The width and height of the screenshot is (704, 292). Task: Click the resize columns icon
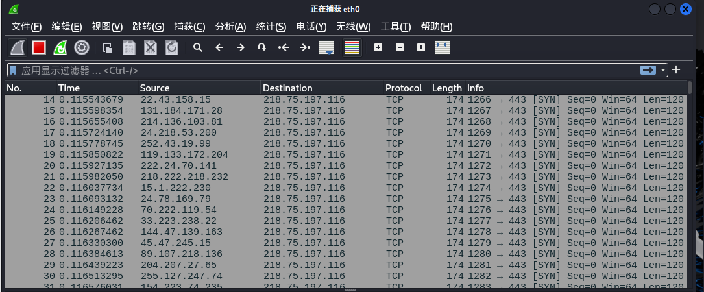(443, 47)
